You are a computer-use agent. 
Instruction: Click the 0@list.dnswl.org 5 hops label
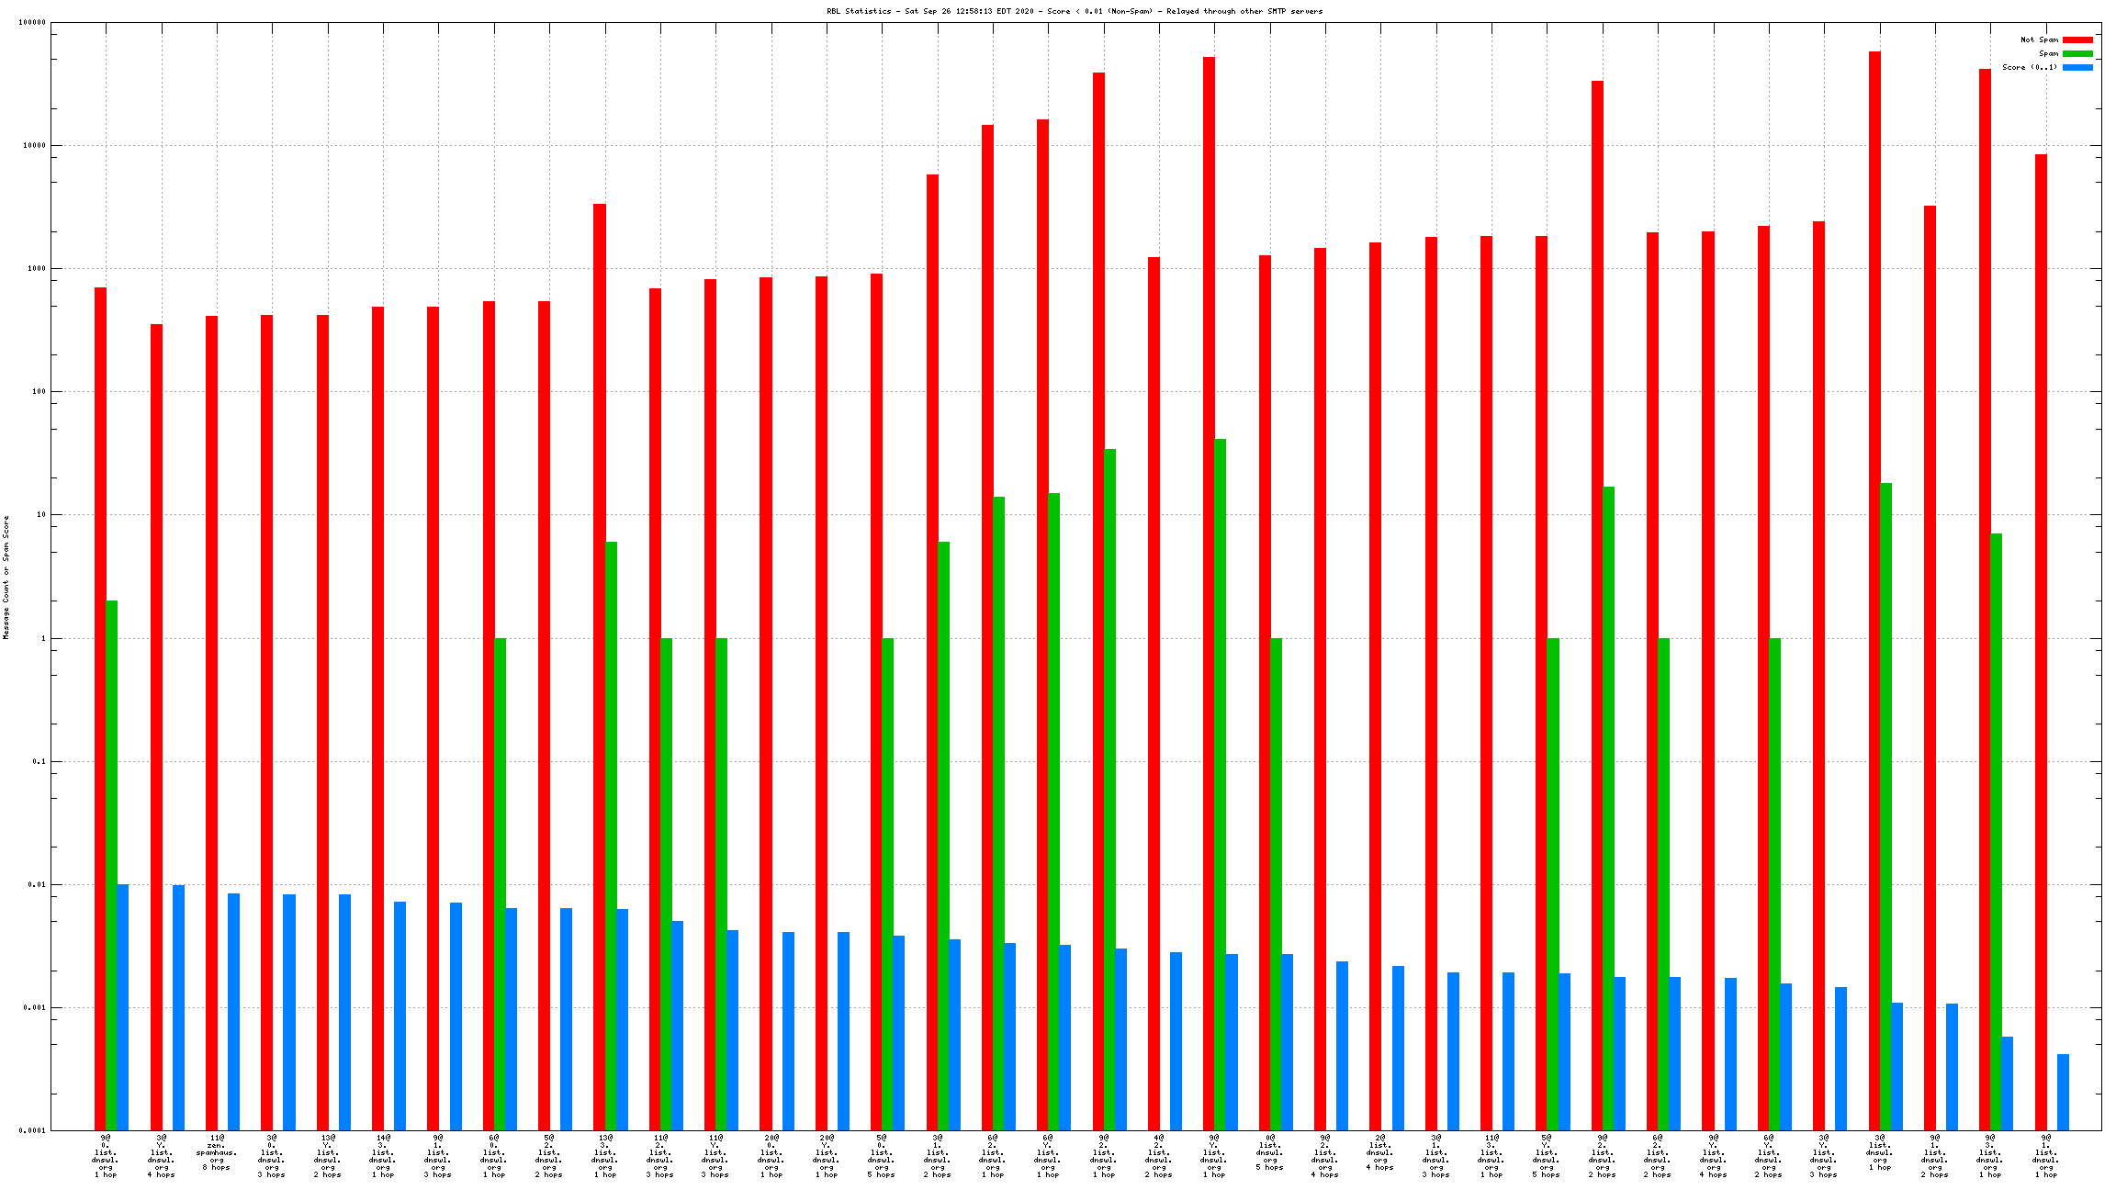[1269, 1153]
